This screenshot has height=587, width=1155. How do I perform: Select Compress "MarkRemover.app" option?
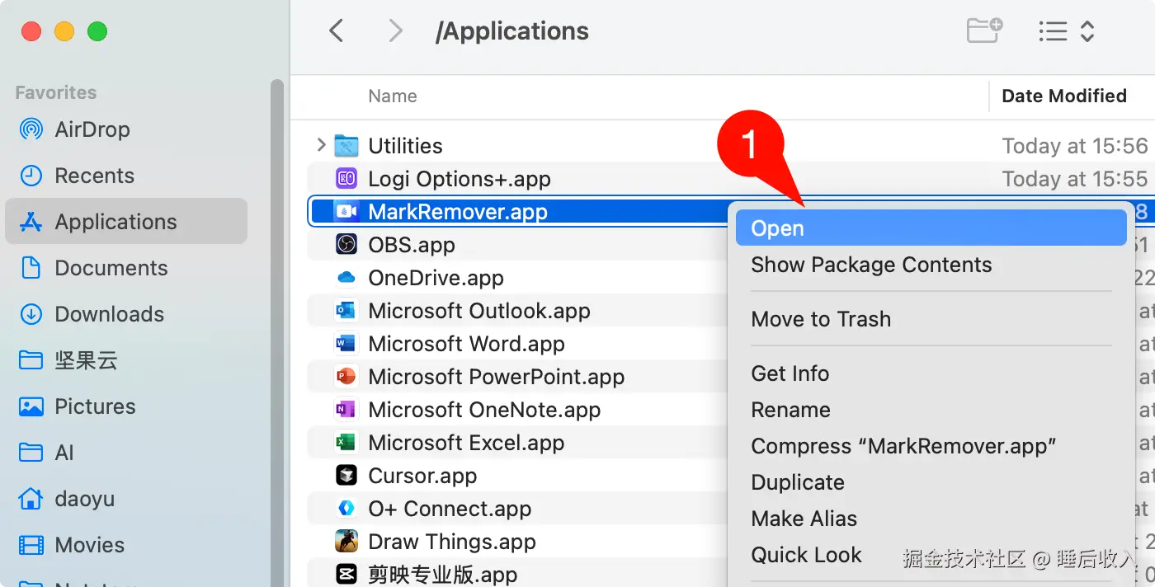(x=903, y=446)
